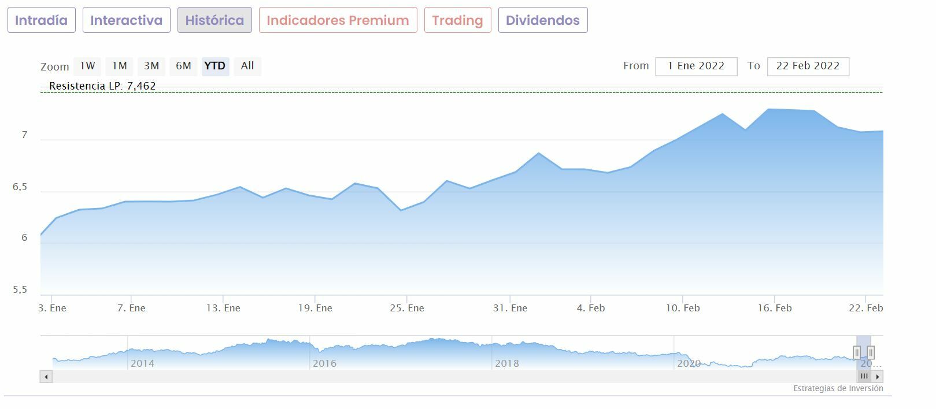Show the All zoom range

pos(247,66)
